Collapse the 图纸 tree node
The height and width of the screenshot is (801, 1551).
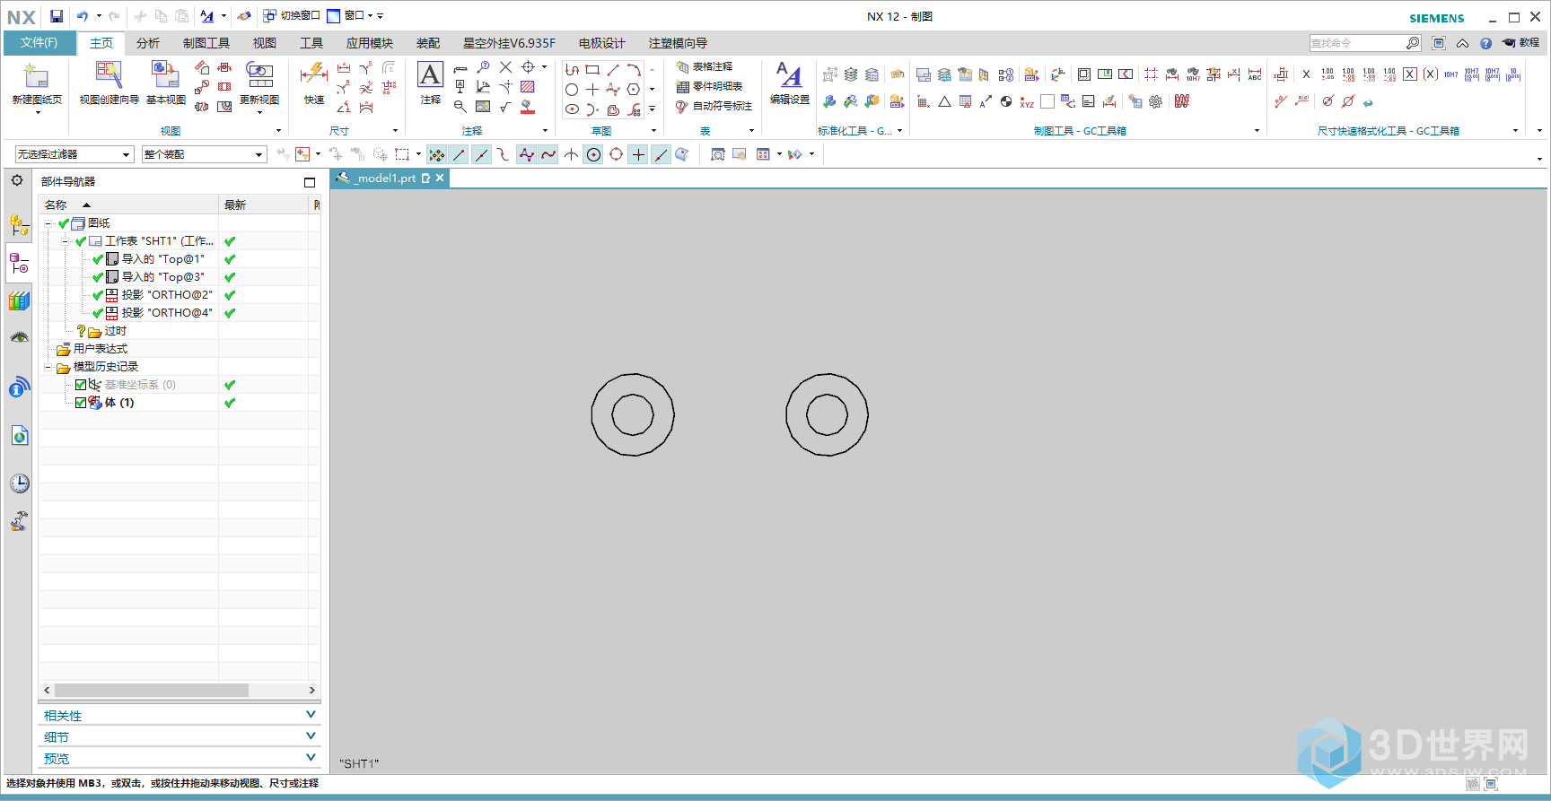click(48, 223)
